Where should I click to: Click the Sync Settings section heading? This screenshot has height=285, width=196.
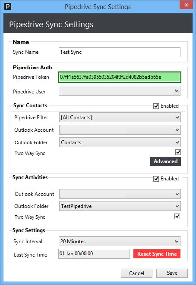(x=29, y=230)
